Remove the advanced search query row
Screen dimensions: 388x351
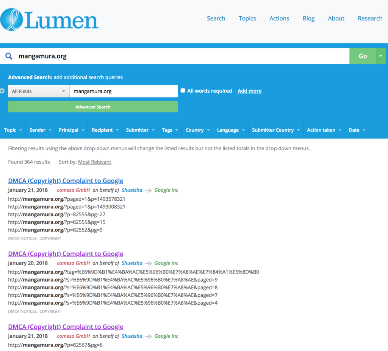pyautogui.click(x=2, y=91)
